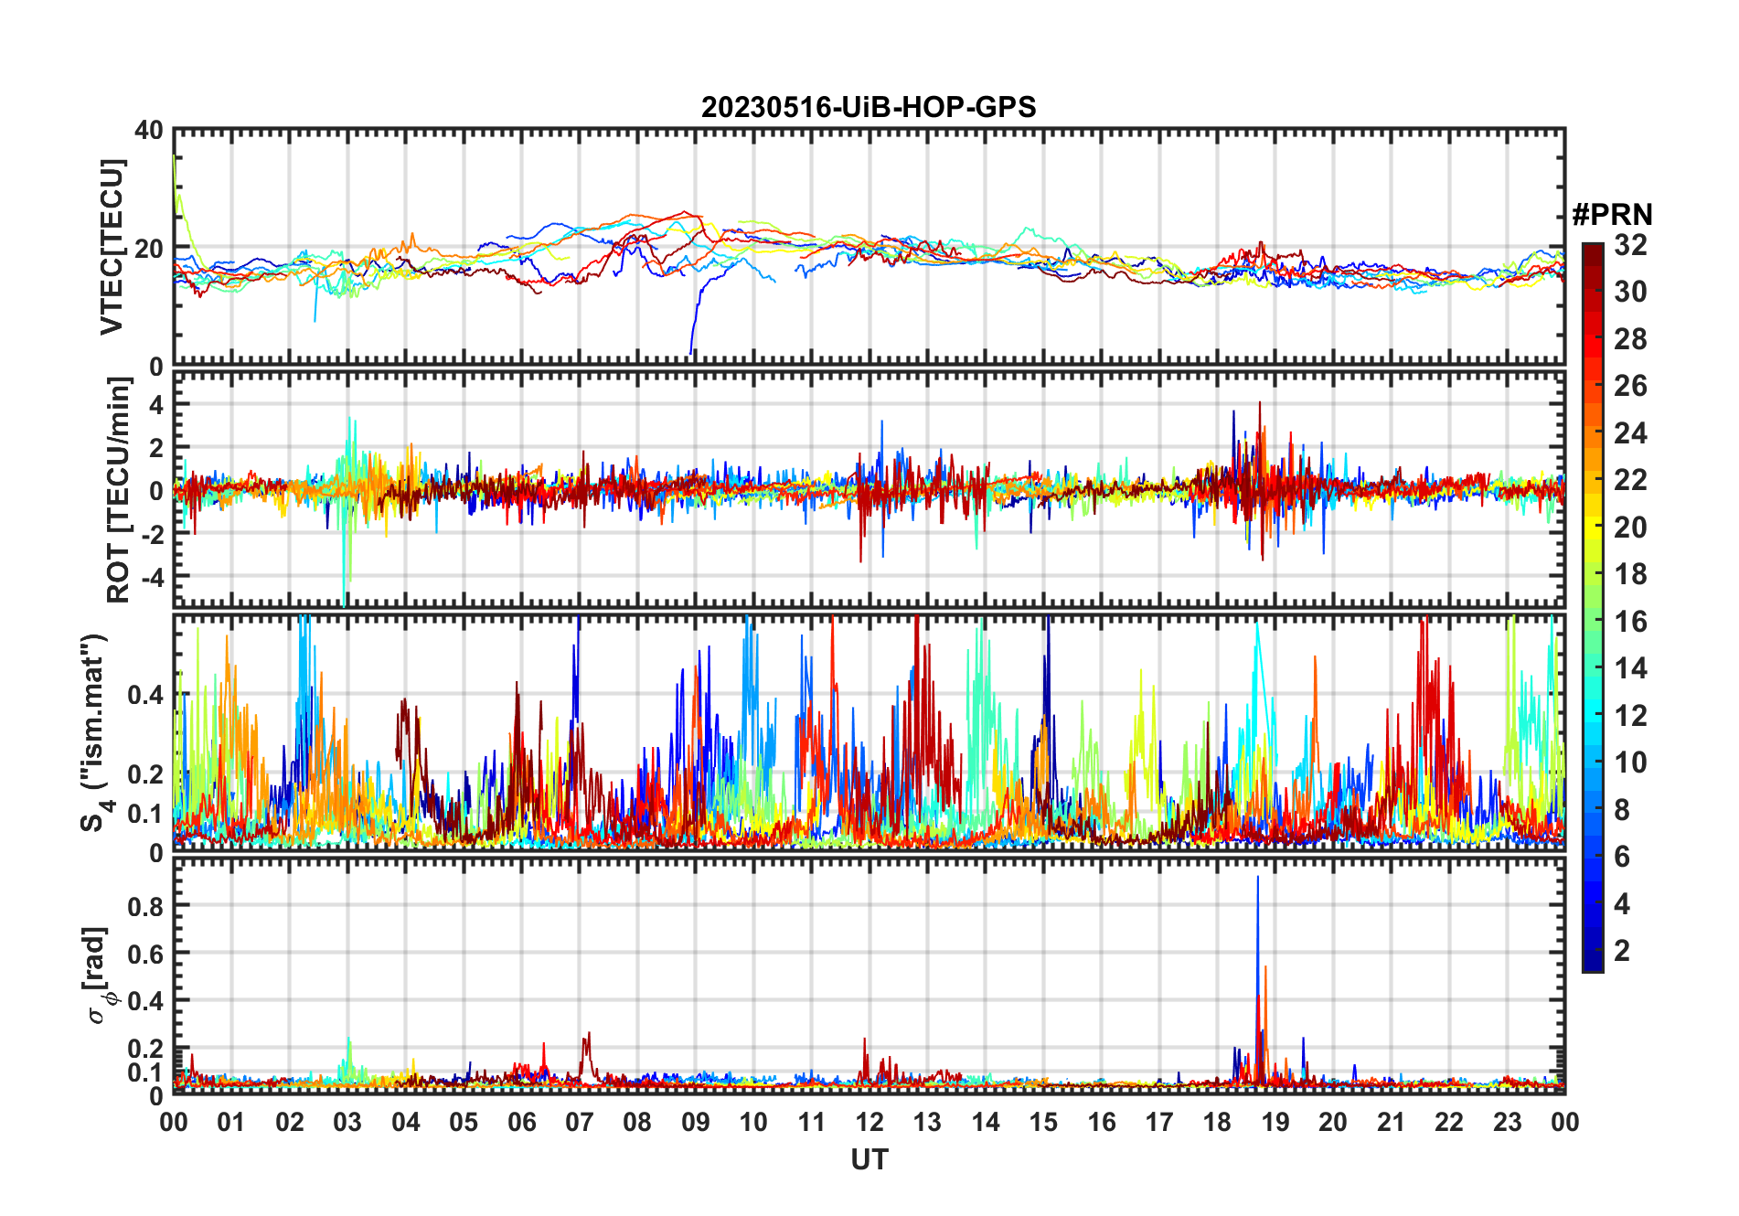Click the plot title 20230516-UiB-HOP-GPS
The width and height of the screenshot is (1739, 1216).
869,107
